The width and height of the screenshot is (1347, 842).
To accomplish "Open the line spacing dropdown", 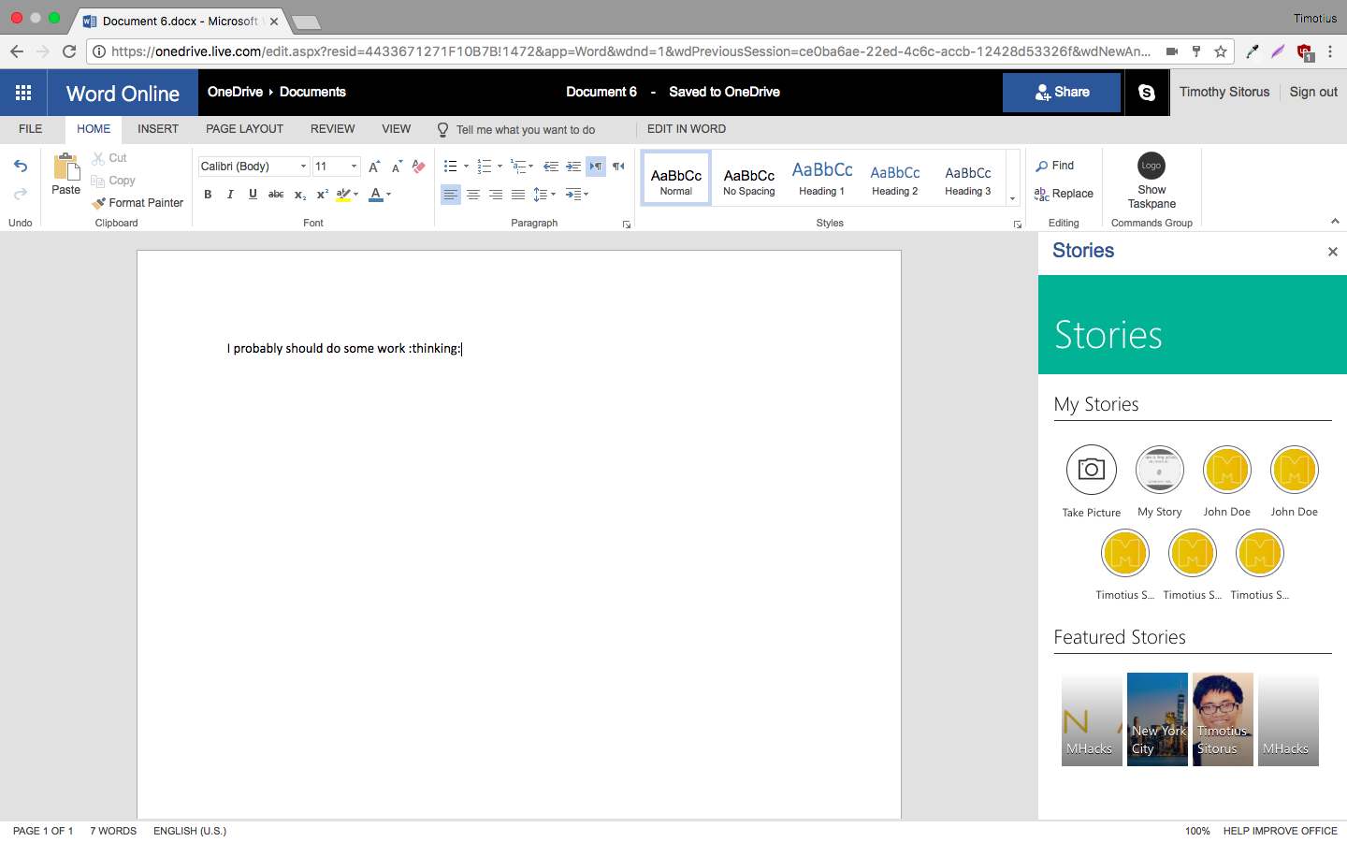I will pos(544,195).
